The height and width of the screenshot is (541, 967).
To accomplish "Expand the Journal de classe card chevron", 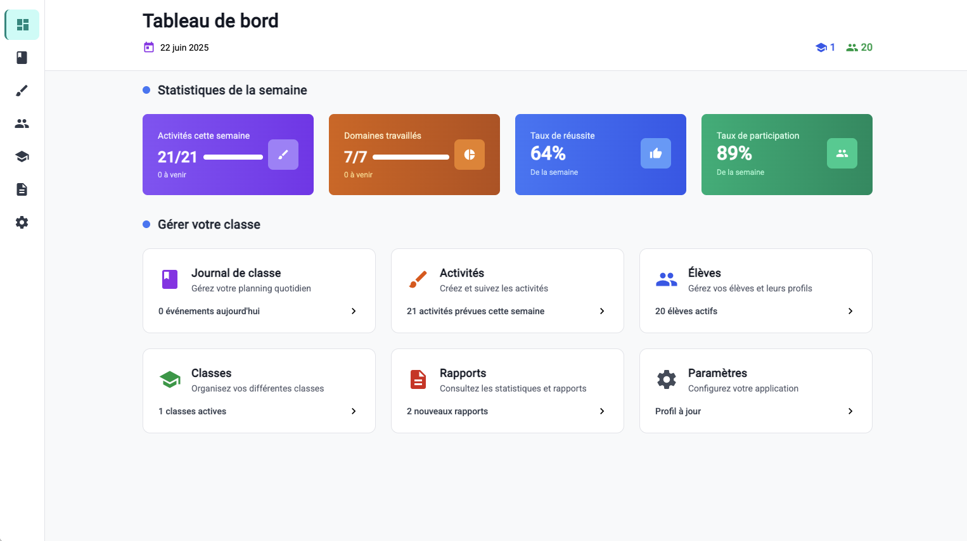I will (354, 311).
